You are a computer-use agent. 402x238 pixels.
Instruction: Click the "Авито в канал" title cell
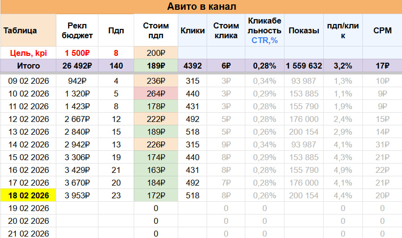tap(201, 6)
